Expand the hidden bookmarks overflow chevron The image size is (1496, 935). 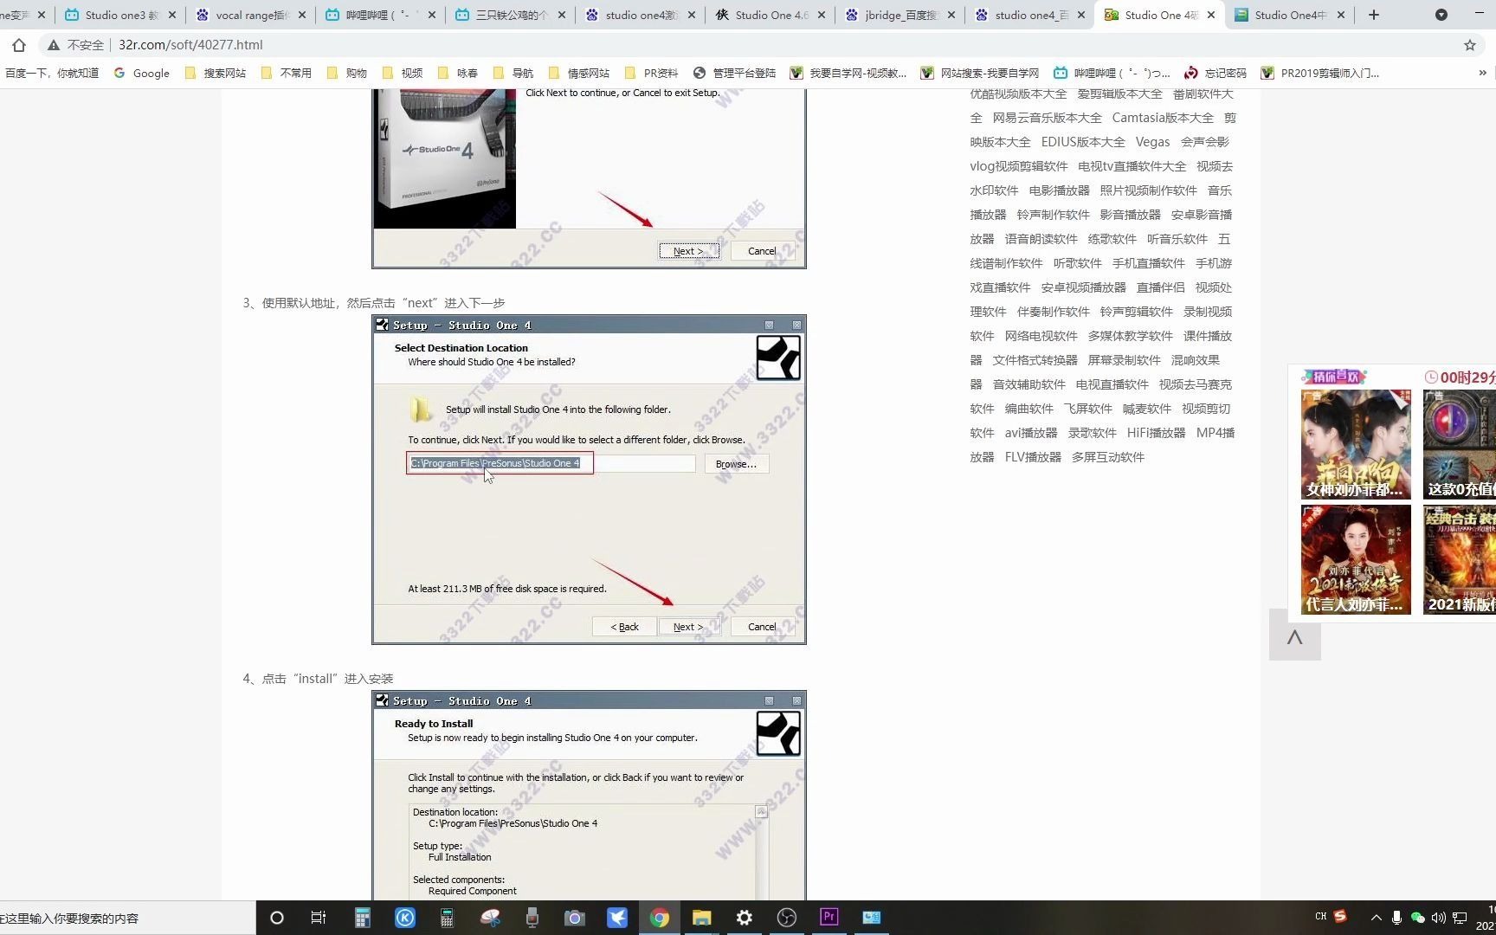pyautogui.click(x=1482, y=73)
